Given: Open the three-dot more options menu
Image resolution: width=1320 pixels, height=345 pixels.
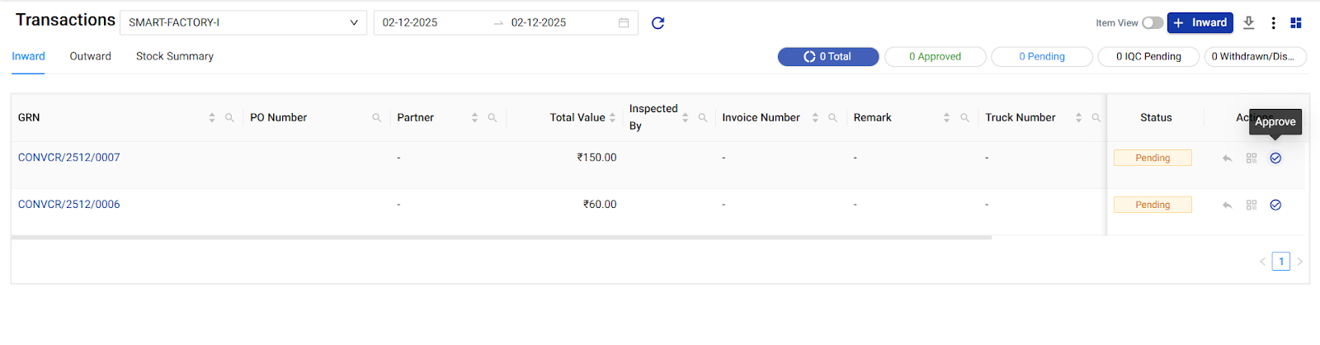Looking at the screenshot, I should coord(1273,23).
